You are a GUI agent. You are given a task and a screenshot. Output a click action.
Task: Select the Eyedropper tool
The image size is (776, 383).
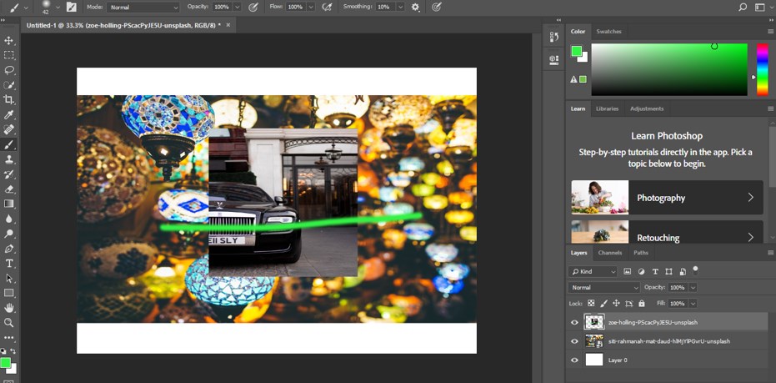coord(8,115)
